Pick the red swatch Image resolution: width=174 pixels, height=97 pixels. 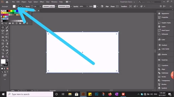9,11
